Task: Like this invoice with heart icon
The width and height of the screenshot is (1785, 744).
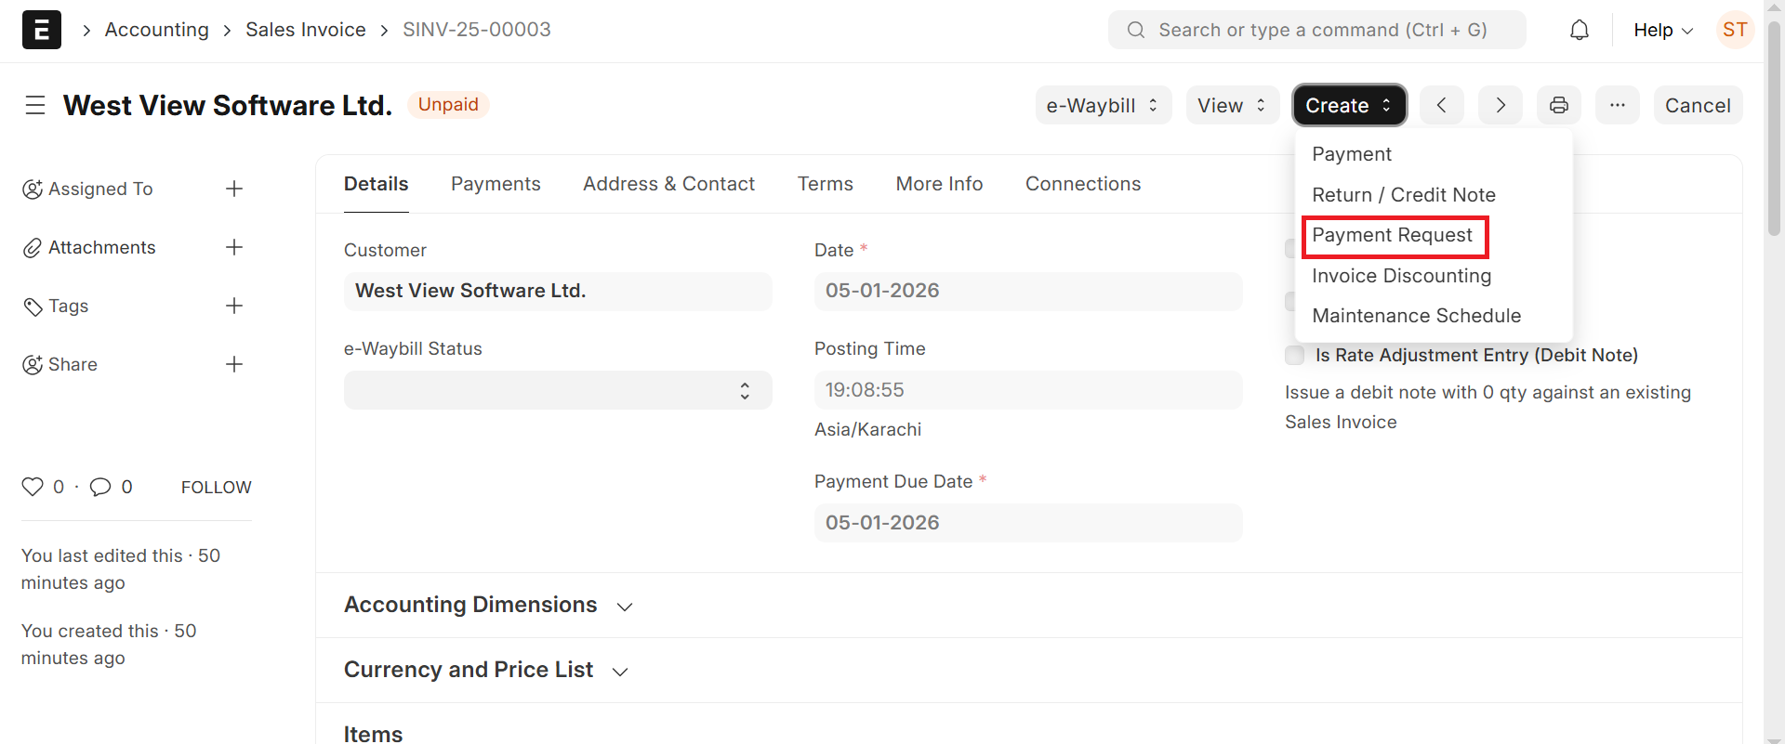Action: (33, 487)
